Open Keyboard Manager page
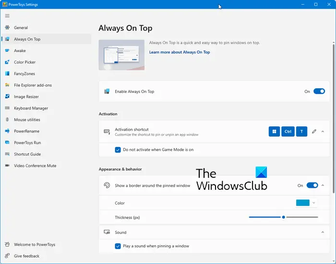336x264 pixels. tap(46, 108)
